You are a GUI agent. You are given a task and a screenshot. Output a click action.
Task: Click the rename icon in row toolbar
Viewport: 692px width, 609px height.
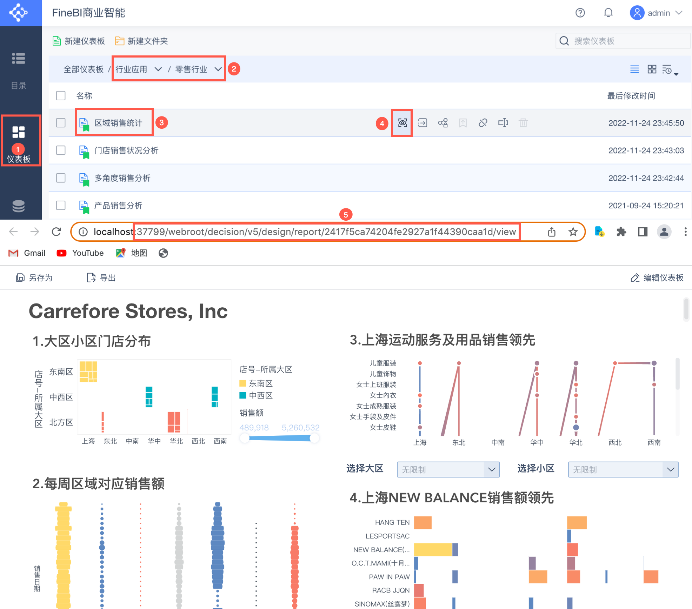(x=503, y=123)
